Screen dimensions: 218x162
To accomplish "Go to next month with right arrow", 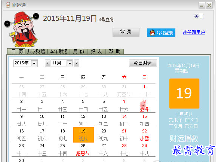I will pos(76,63).
